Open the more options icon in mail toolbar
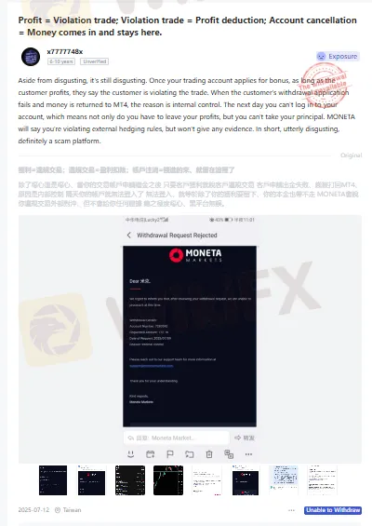The image size is (372, 526). (248, 454)
